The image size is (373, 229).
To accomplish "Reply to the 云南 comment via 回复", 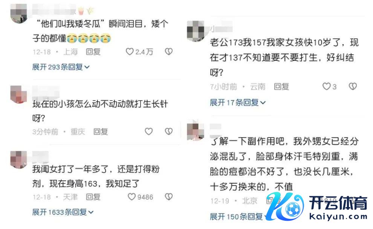I will tap(281, 87).
